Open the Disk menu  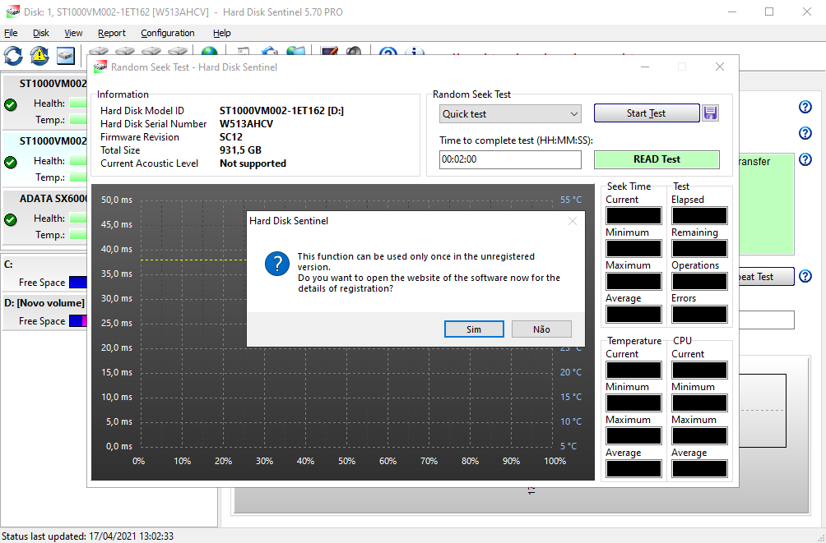pos(40,33)
